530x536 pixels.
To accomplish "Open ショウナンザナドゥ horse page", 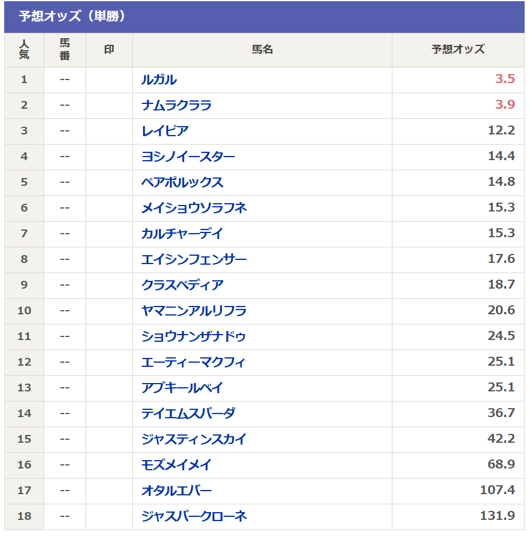I will coord(194,336).
